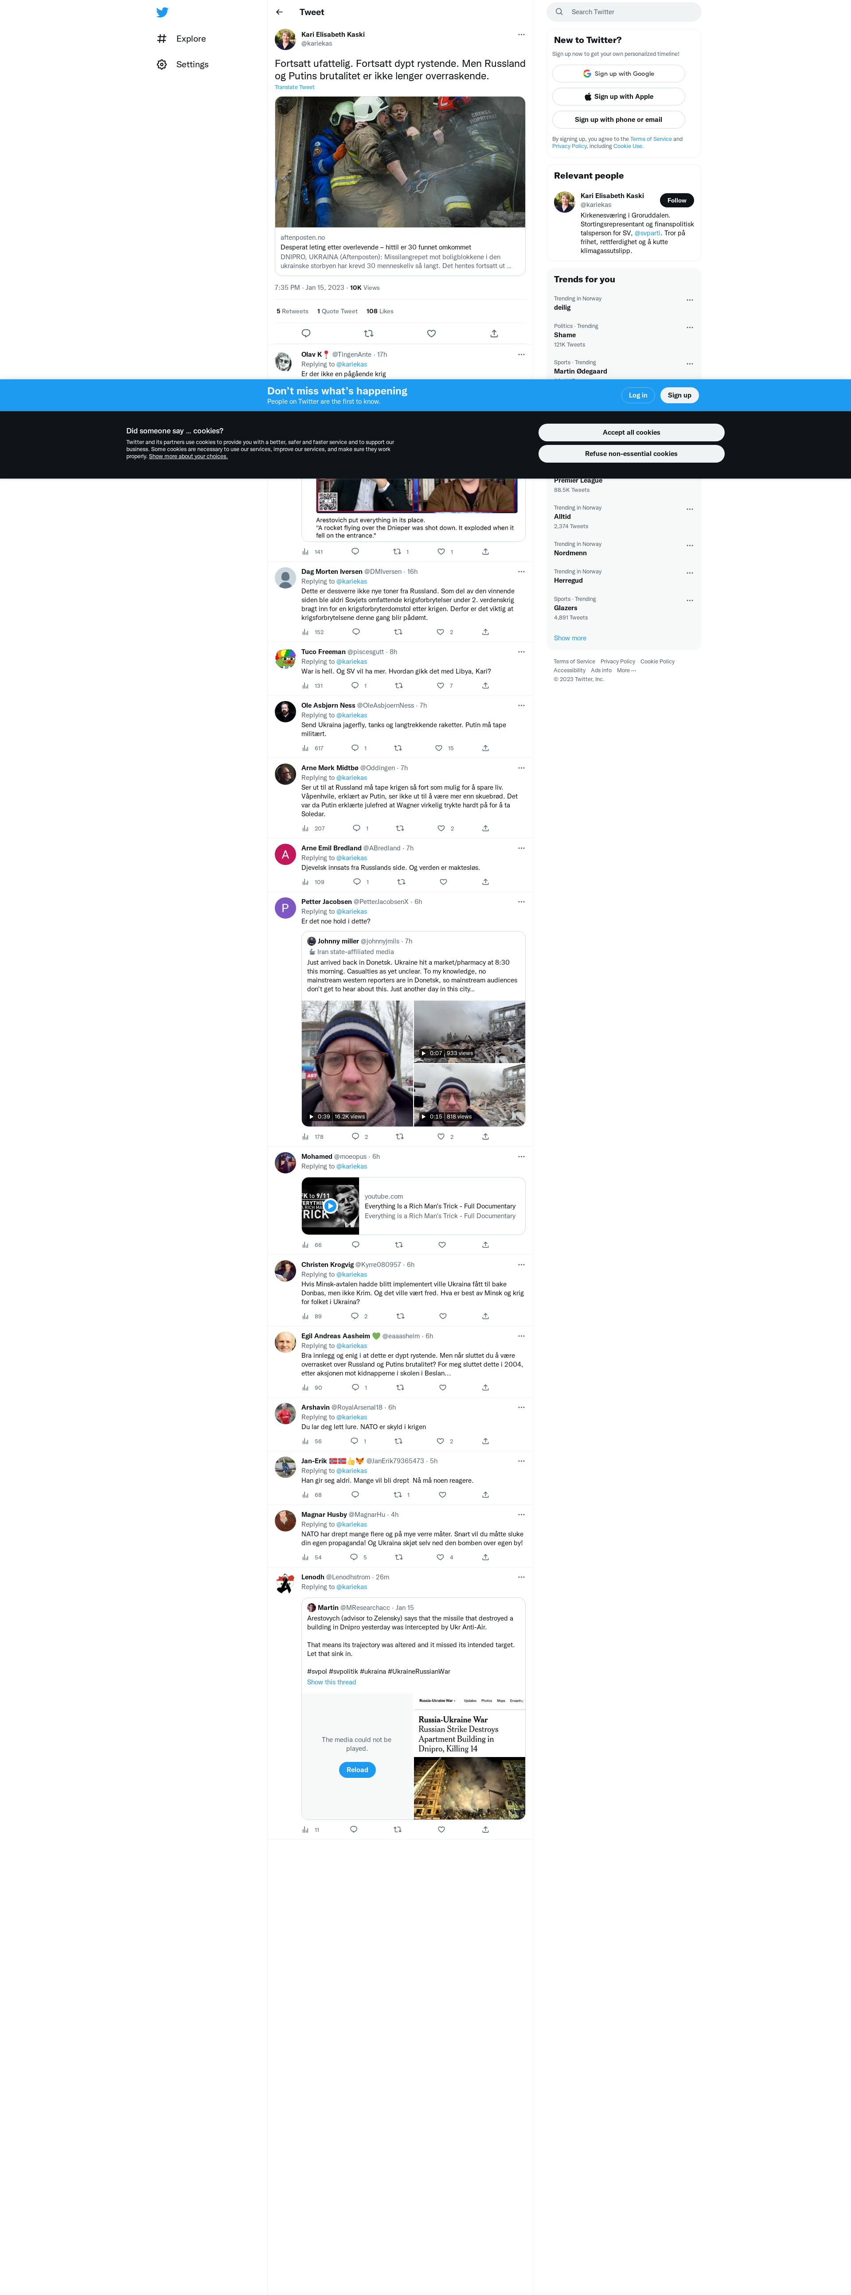Viewport: 851px width, 2295px height.
Task: Retweet Magnar Husby's reply
Action: (398, 1557)
